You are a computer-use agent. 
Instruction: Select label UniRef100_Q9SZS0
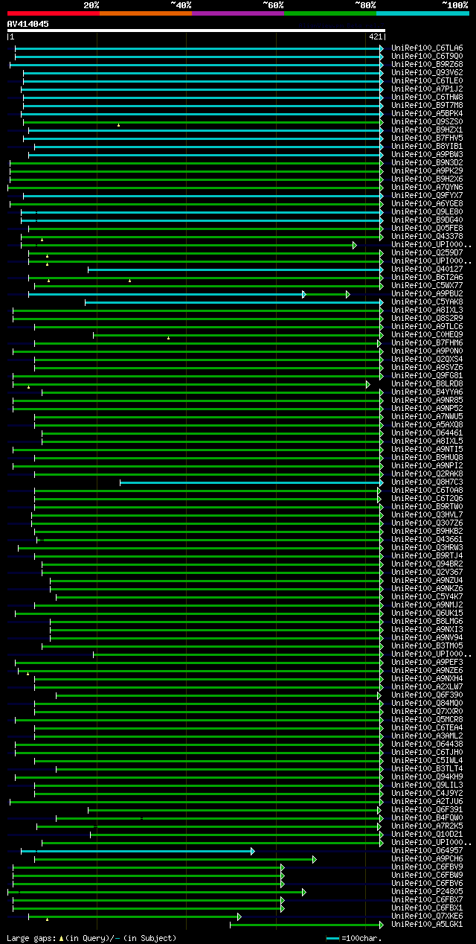tap(427, 122)
